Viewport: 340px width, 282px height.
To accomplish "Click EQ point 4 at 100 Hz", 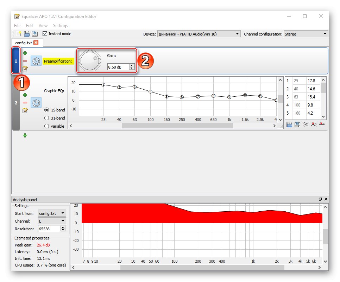I will coord(151,92).
